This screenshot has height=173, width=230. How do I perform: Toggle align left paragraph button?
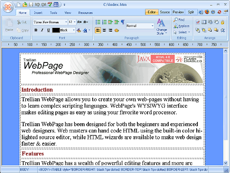tap(98, 30)
